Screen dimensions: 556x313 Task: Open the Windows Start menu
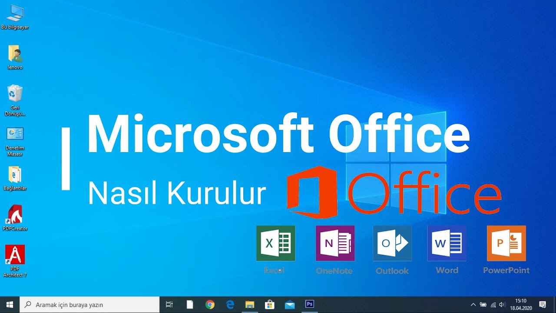10,305
